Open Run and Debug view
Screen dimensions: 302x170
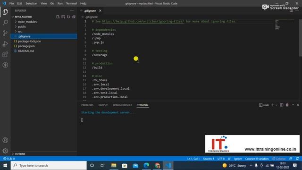tap(5, 44)
